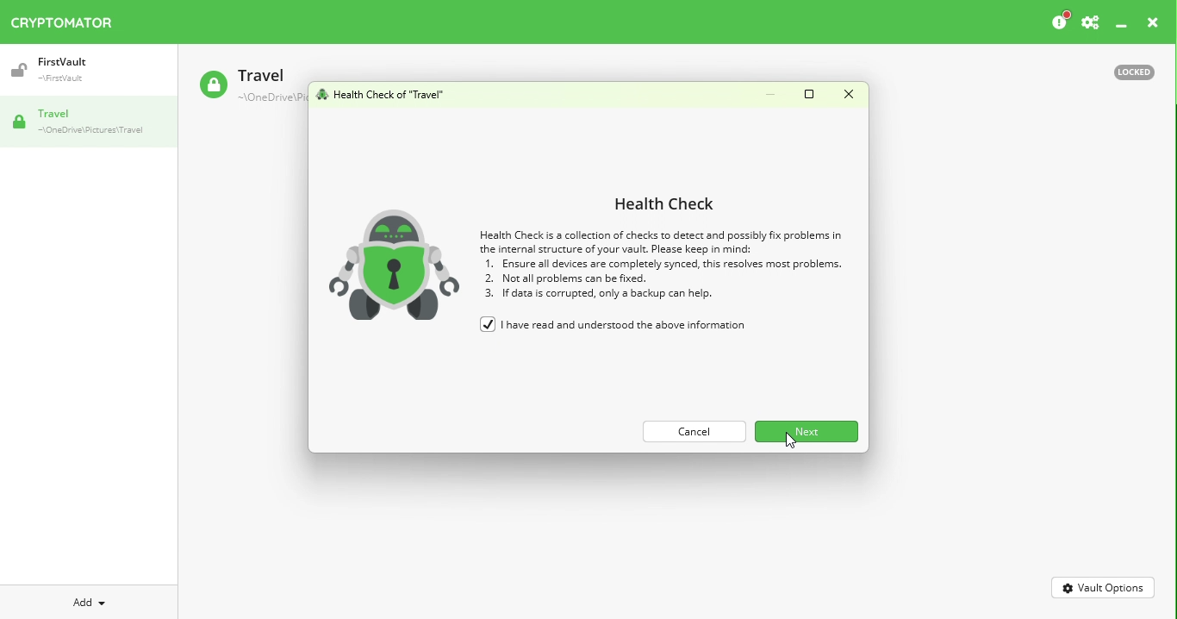Click the gear icon in Vault Options

tap(1069, 589)
